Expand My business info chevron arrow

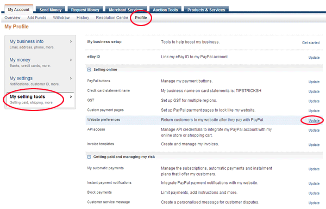point(71,41)
